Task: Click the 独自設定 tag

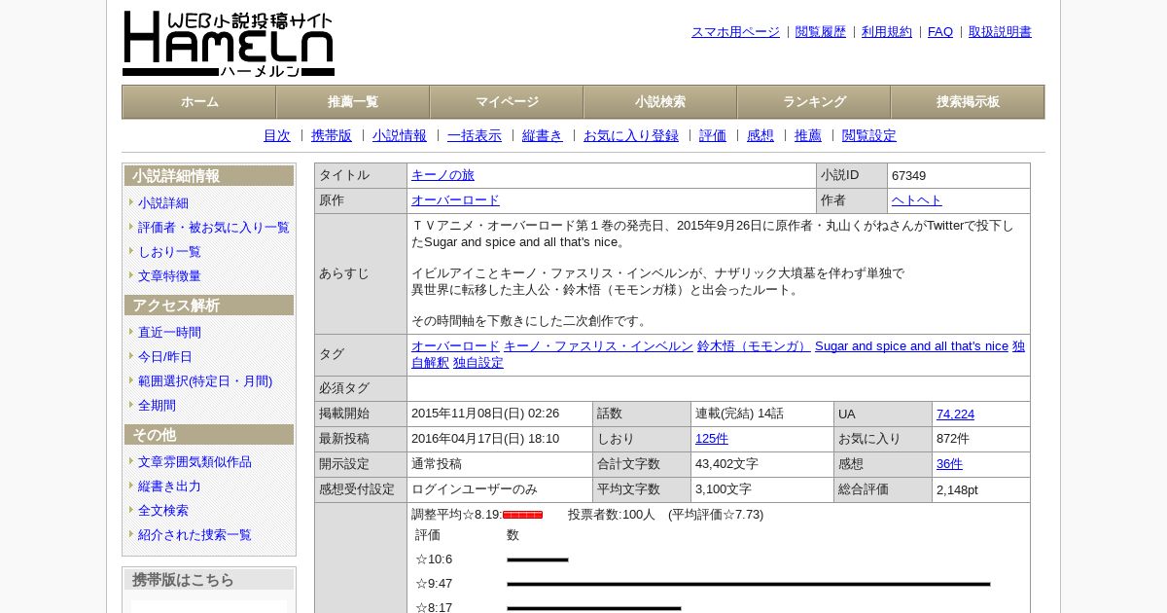Action: 478,363
